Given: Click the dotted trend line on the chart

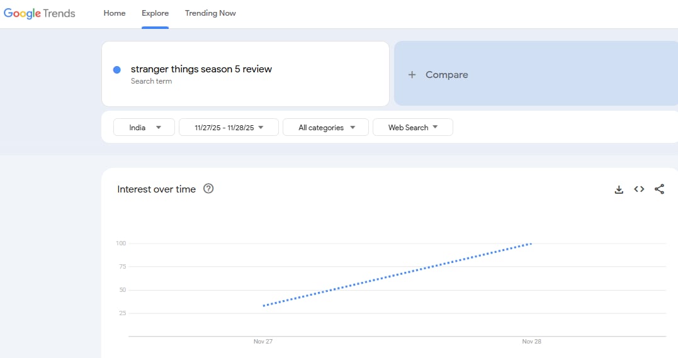Looking at the screenshot, I should click(397, 274).
